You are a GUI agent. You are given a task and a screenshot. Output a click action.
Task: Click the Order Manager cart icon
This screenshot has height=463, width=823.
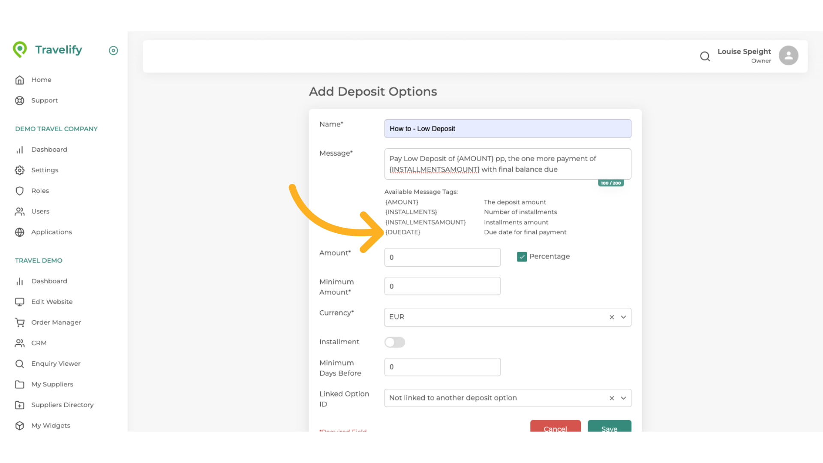20,322
